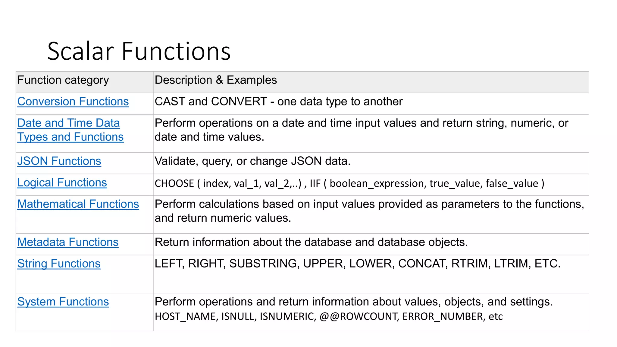This screenshot has width=617, height=347.
Task: Click the Description & Examples header cell
Action: (x=371, y=82)
